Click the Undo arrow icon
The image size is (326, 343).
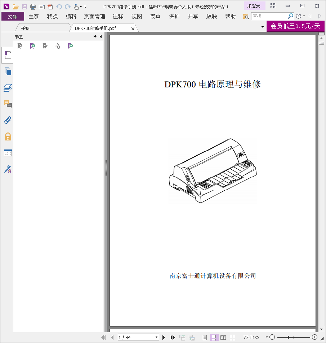[59, 7]
